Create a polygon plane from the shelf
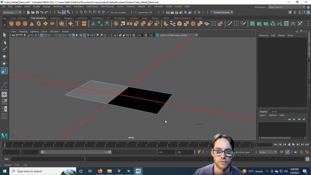Viewport: 311px width, 175px height. click(45, 24)
